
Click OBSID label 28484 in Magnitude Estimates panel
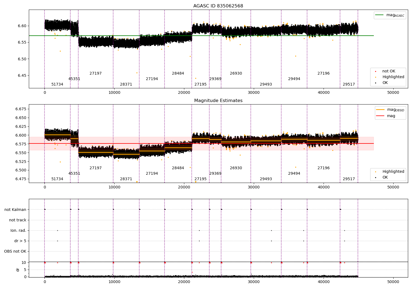tap(178, 168)
